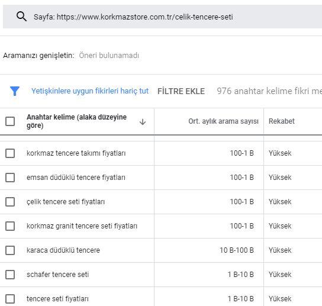This screenshot has width=322, height=306.
Task: Click the search magnifier icon
Action: (x=21, y=17)
